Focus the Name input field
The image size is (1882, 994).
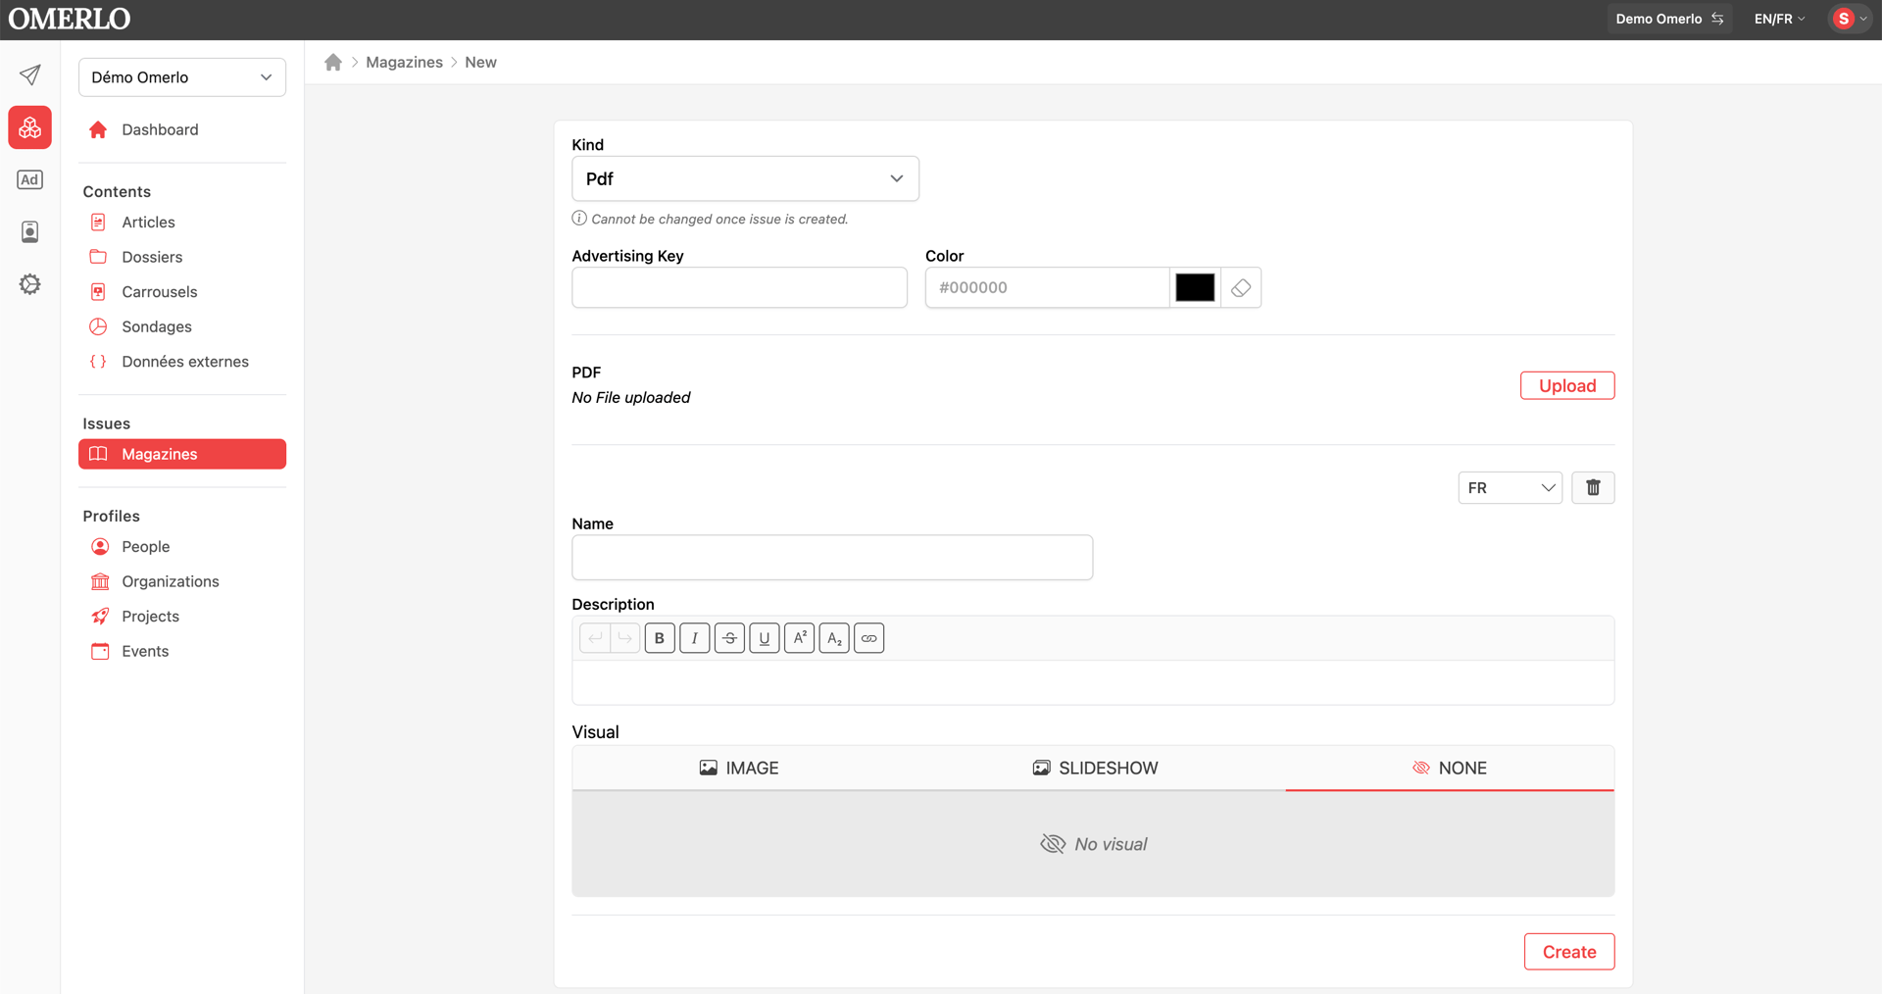coord(832,557)
